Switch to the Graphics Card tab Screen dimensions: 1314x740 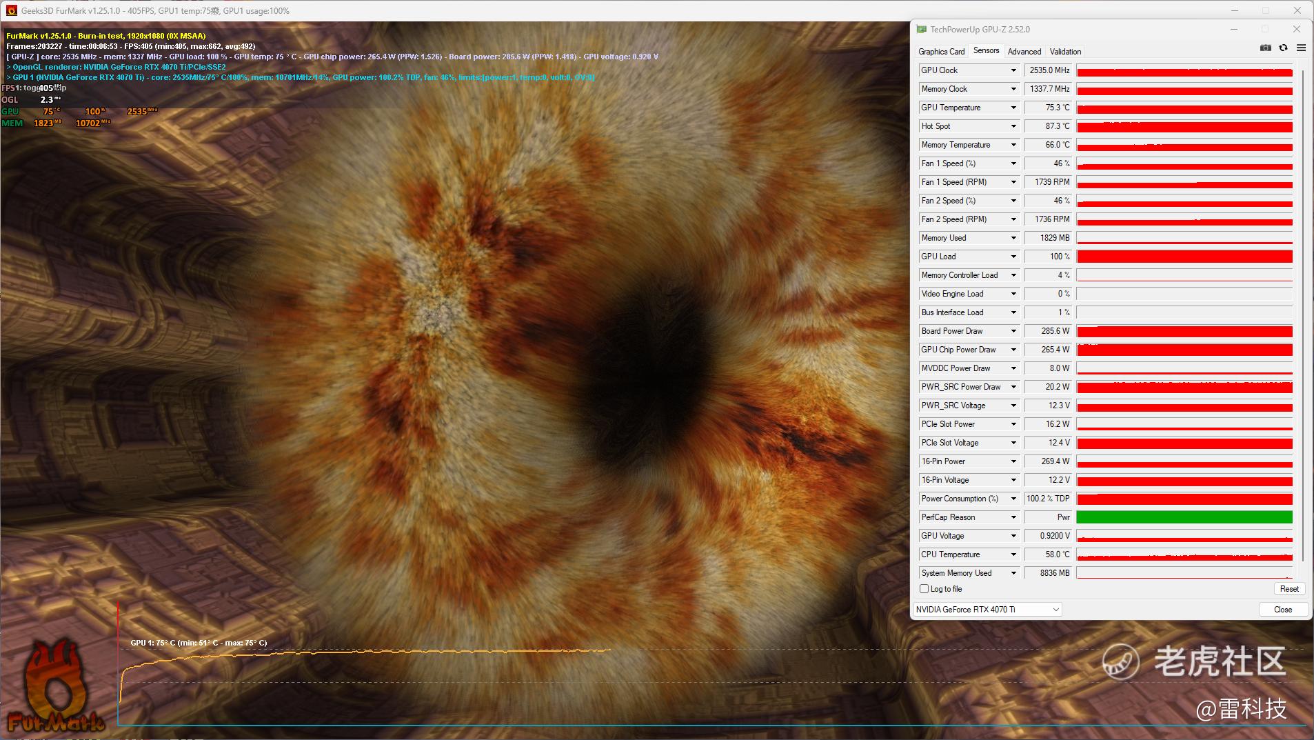click(941, 52)
